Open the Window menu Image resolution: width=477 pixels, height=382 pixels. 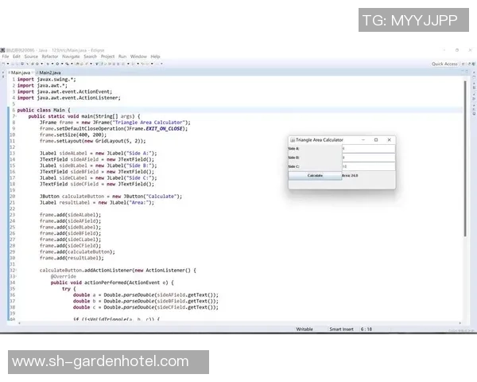(x=138, y=57)
